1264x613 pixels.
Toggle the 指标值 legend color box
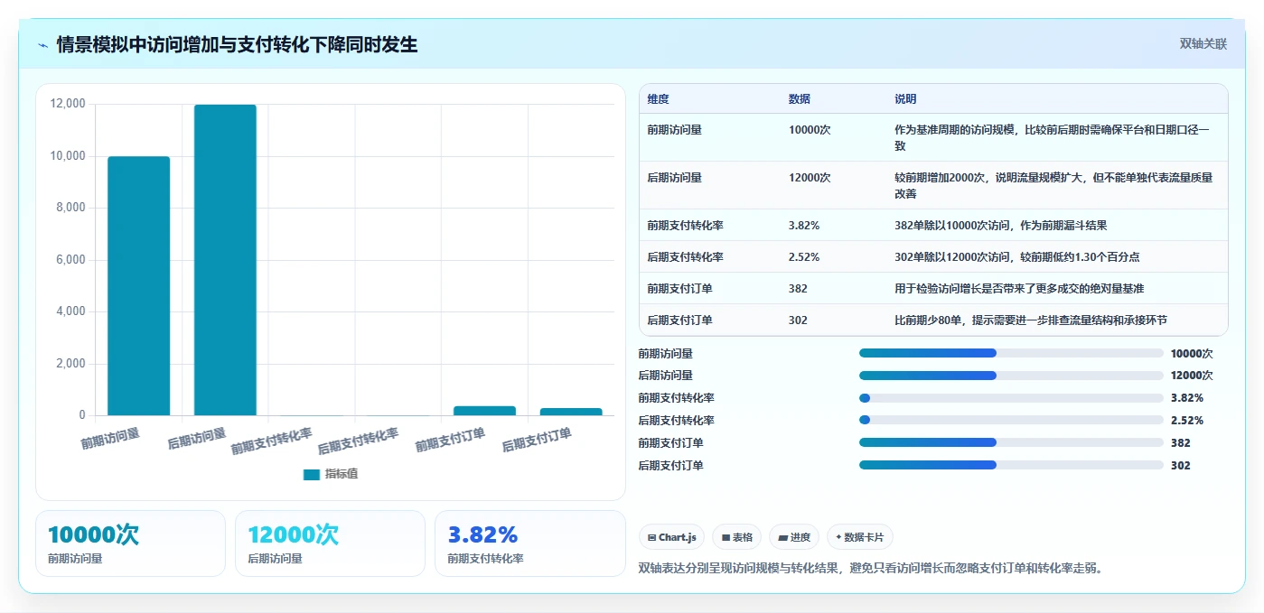312,474
